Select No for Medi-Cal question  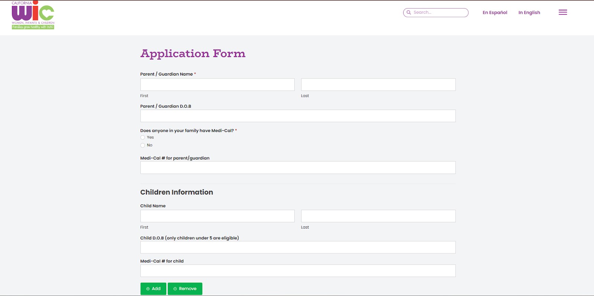[x=143, y=145]
